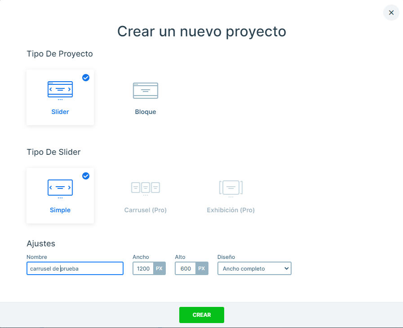The image size is (403, 328).
Task: Edit the Ancho width value
Action: pyautogui.click(x=143, y=268)
